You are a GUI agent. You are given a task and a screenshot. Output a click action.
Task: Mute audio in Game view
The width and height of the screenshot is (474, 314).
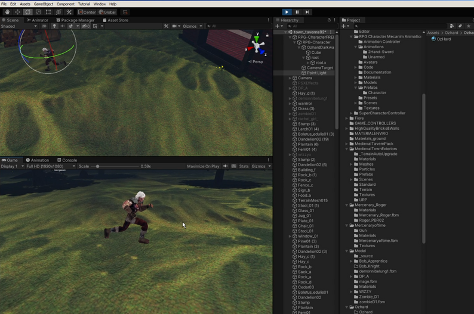coord(226,166)
